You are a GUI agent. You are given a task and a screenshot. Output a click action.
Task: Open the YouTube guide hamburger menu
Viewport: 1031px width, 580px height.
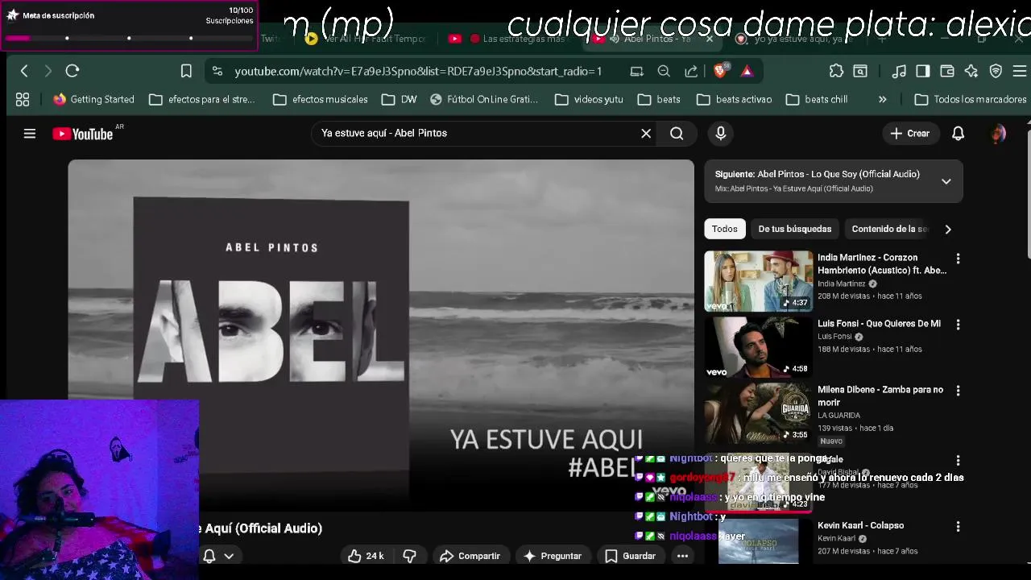coord(30,134)
